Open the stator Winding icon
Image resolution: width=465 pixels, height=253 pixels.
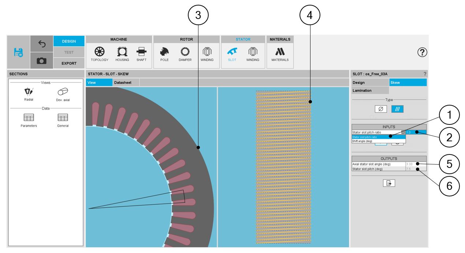click(x=253, y=54)
